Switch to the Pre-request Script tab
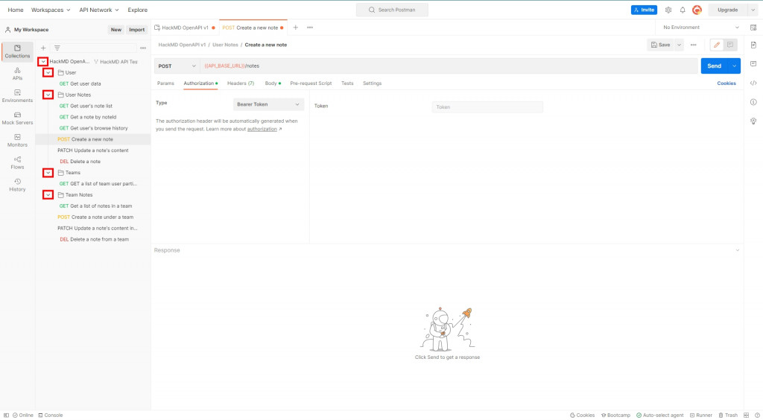The height and width of the screenshot is (420, 763). (x=311, y=83)
